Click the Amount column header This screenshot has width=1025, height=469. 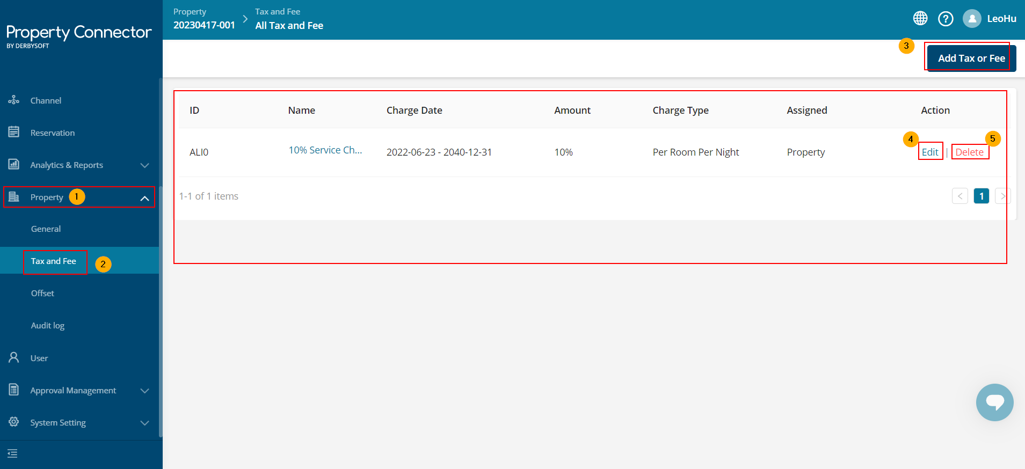pos(572,110)
